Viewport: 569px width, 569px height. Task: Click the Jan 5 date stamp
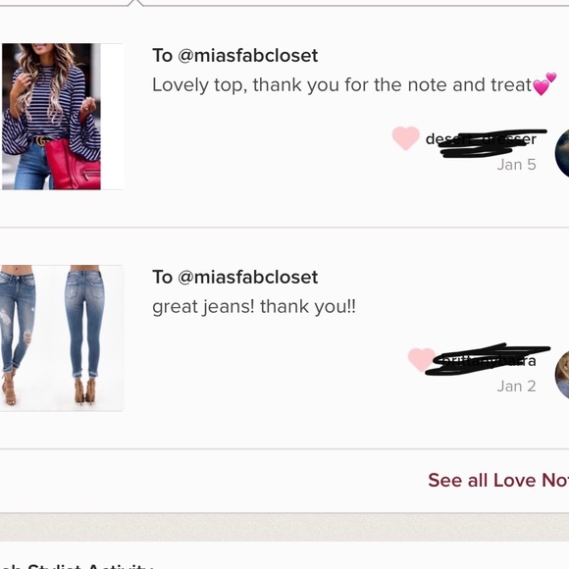pos(516,165)
